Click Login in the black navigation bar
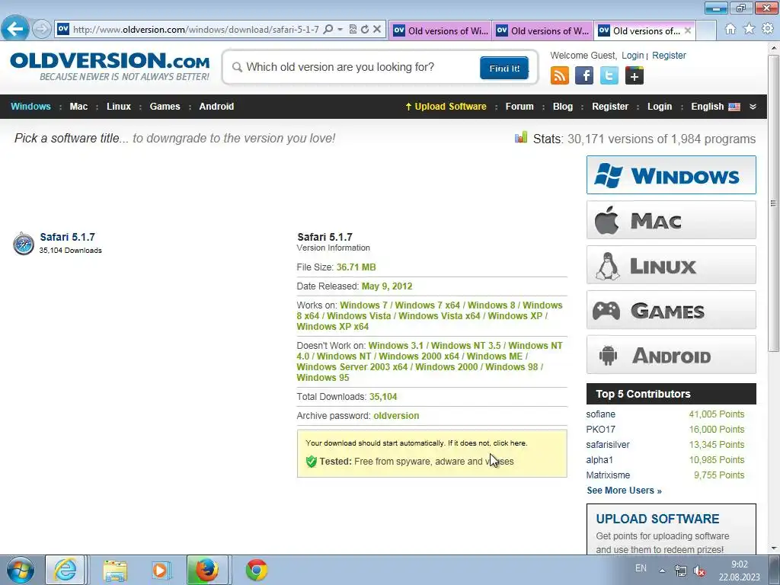This screenshot has width=780, height=585. 660,107
